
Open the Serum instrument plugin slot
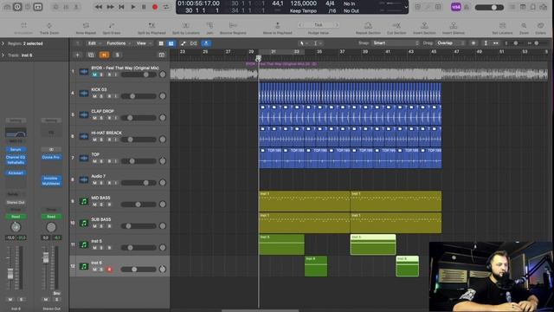pos(16,149)
